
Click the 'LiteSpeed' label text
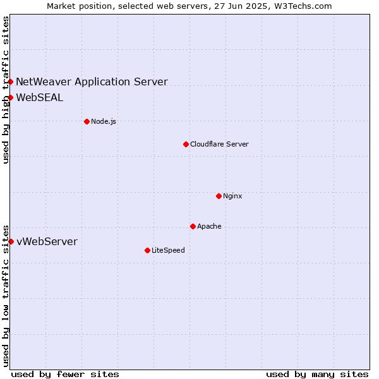pyautogui.click(x=168, y=250)
